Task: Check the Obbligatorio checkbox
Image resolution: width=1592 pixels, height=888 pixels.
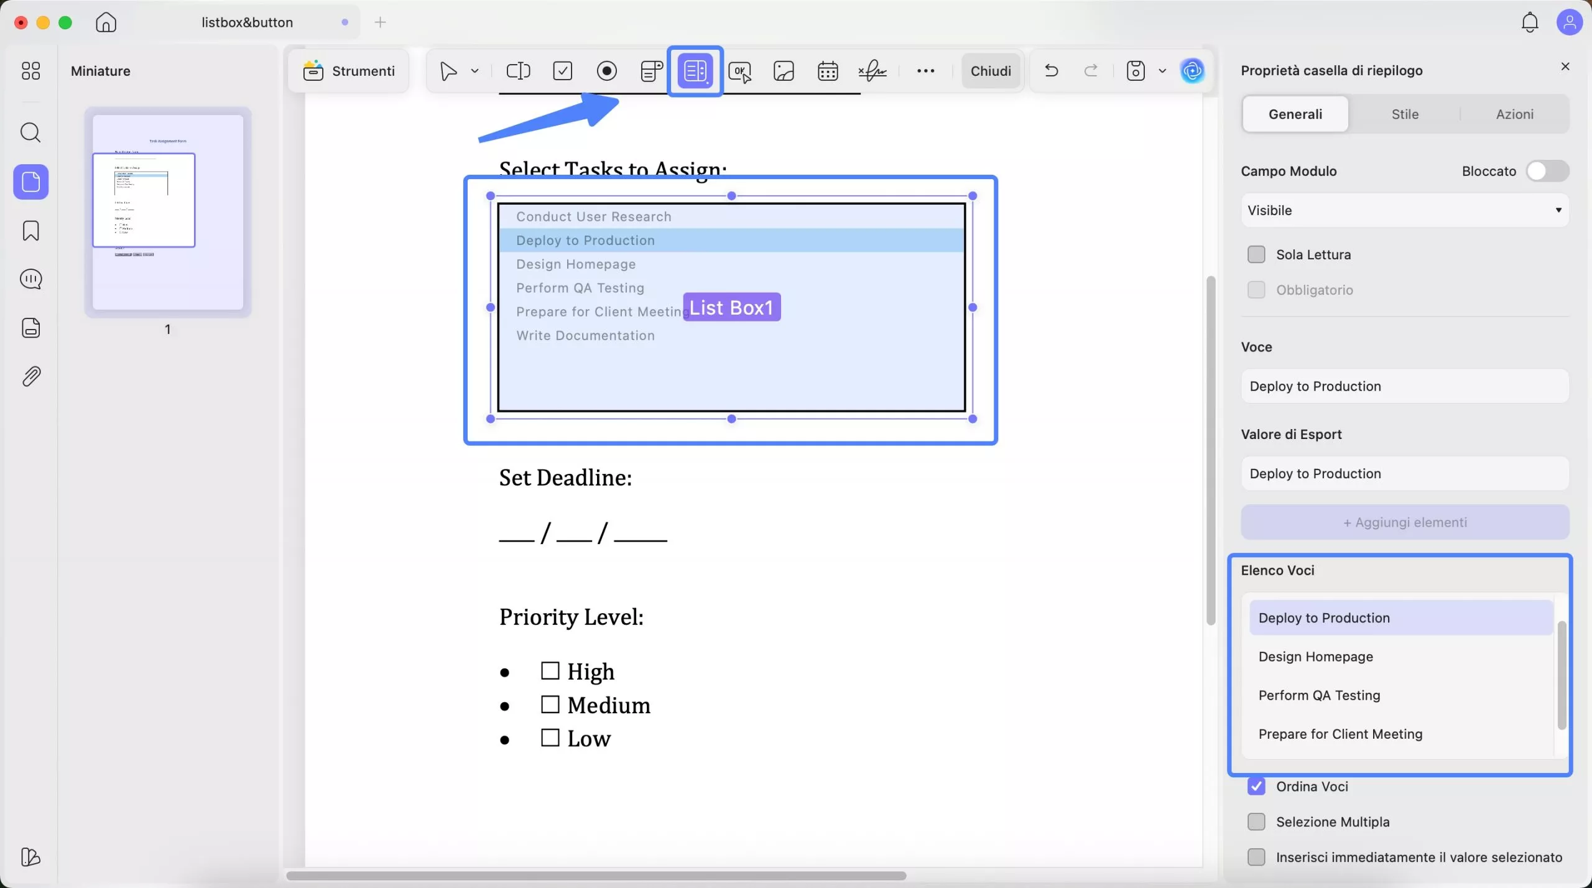Action: (x=1256, y=290)
